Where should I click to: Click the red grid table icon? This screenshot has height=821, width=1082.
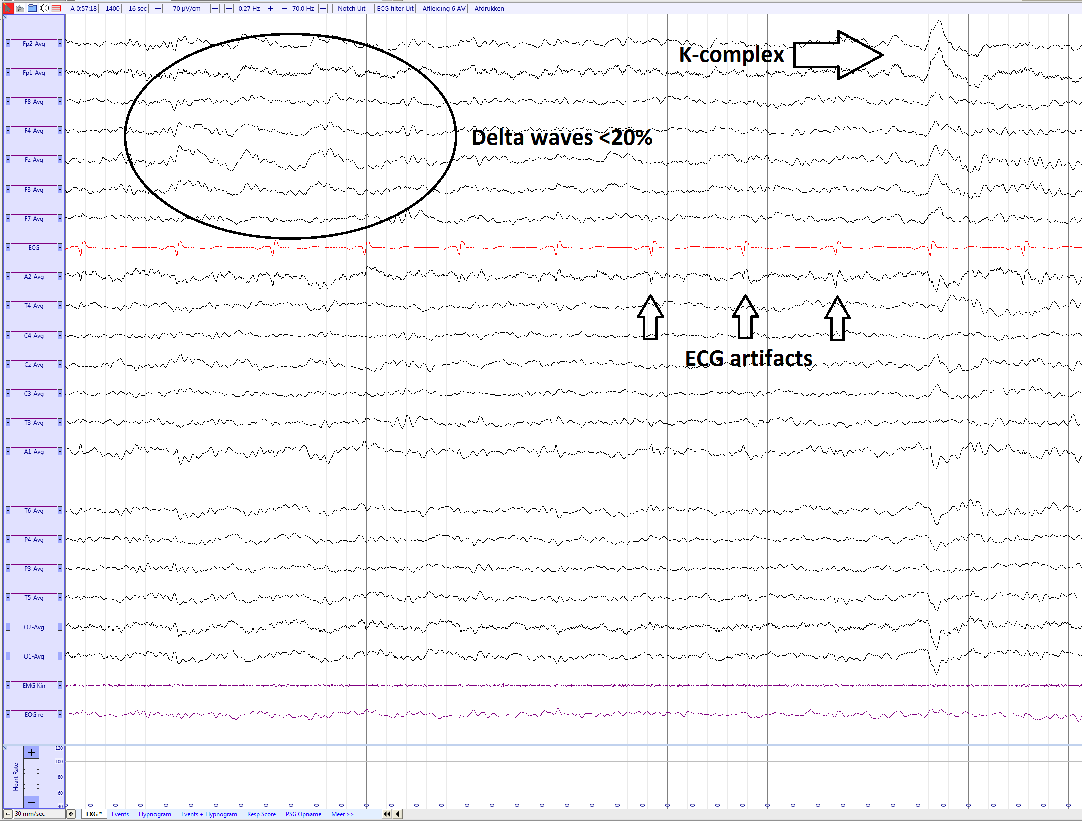click(56, 8)
